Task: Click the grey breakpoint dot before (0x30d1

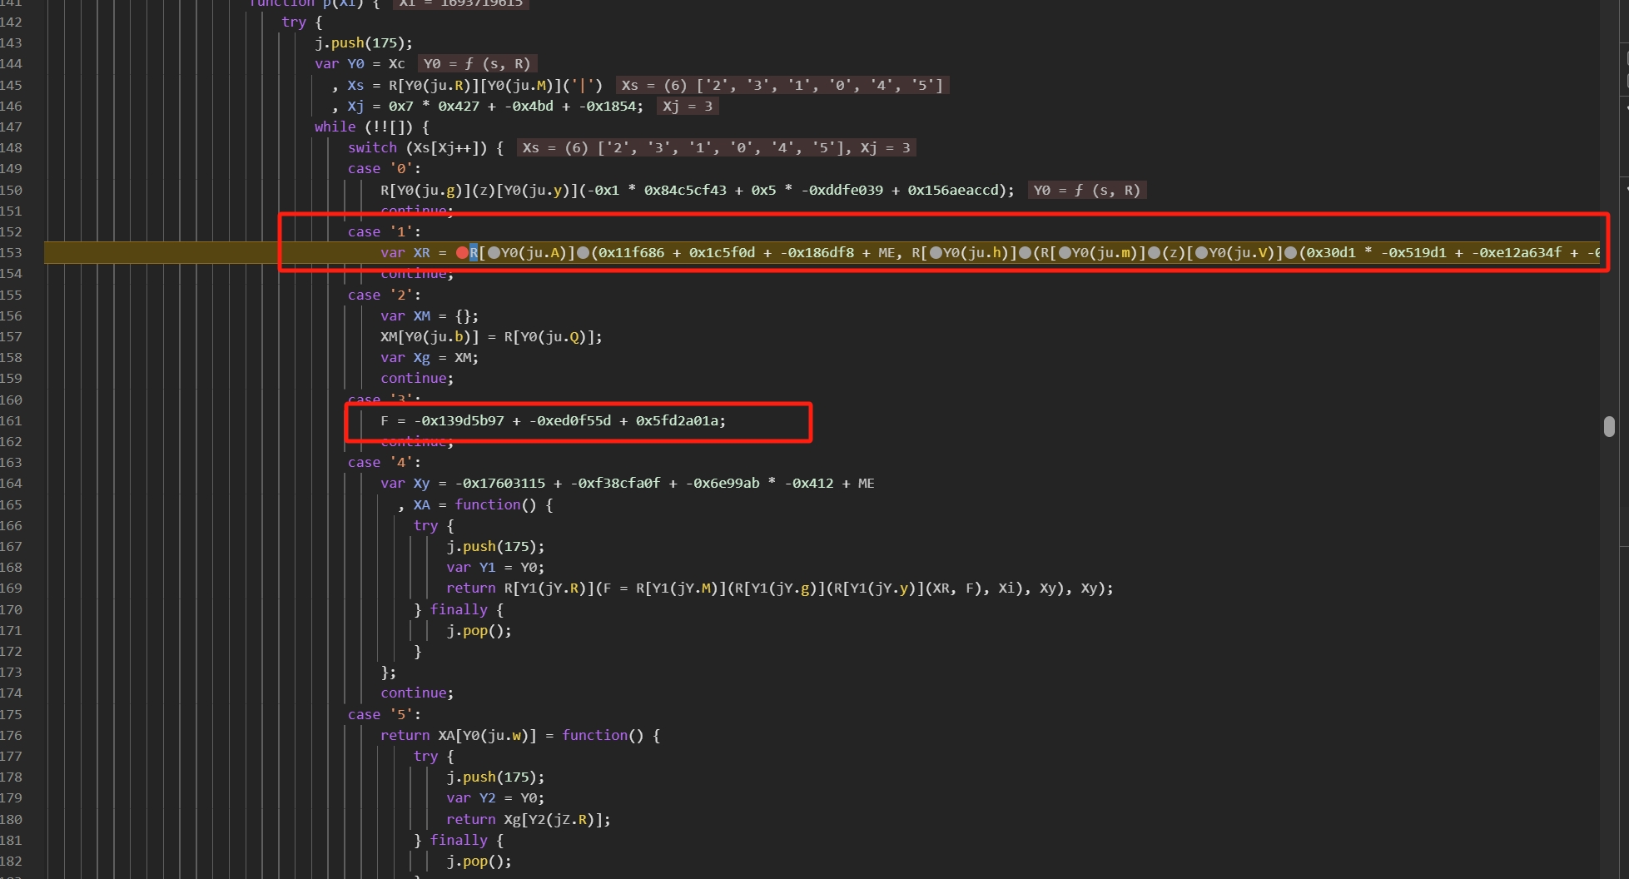Action: pos(1291,253)
